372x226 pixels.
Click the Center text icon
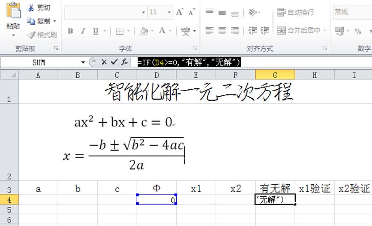click(x=222, y=30)
